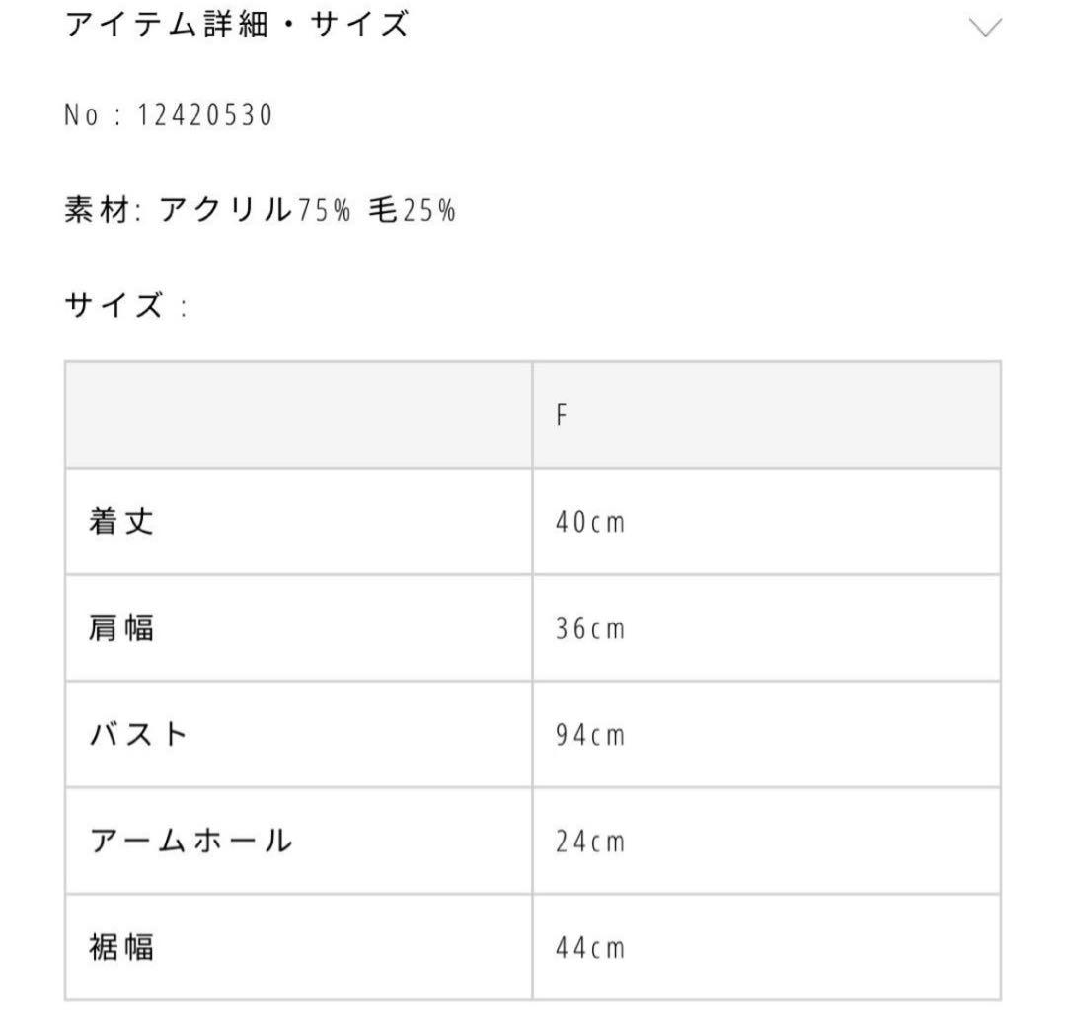Click the F size column header
Image resolution: width=1066 pixels, height=1026 pixels.
coord(562,415)
